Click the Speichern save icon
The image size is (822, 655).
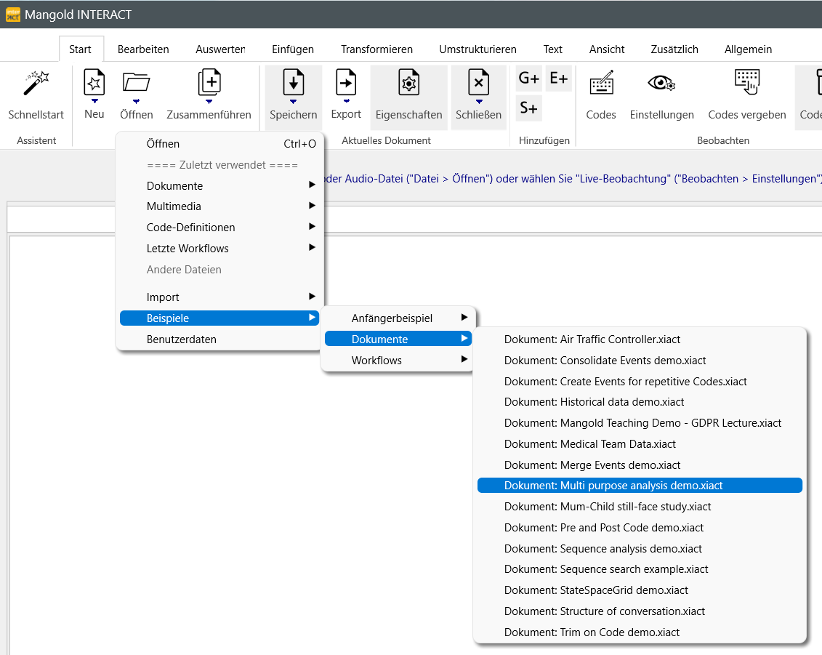click(x=294, y=82)
